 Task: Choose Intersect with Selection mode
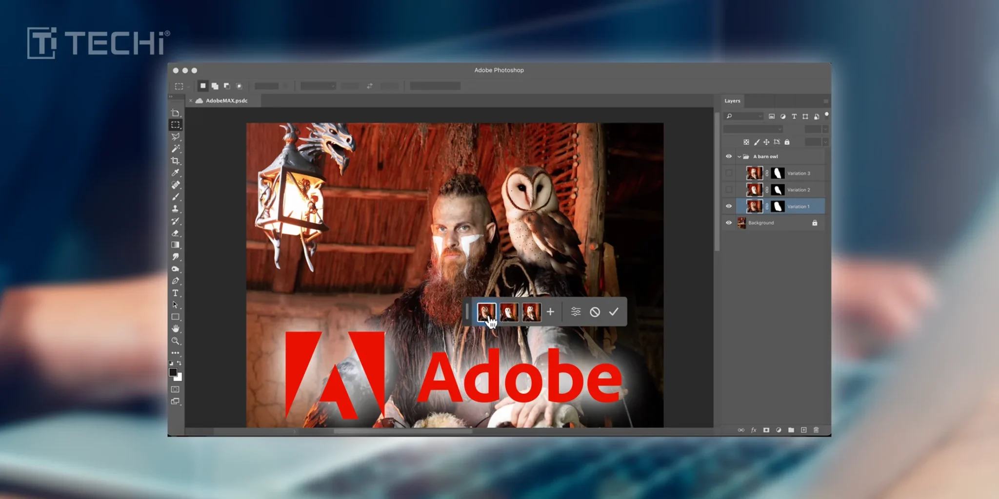pos(239,86)
